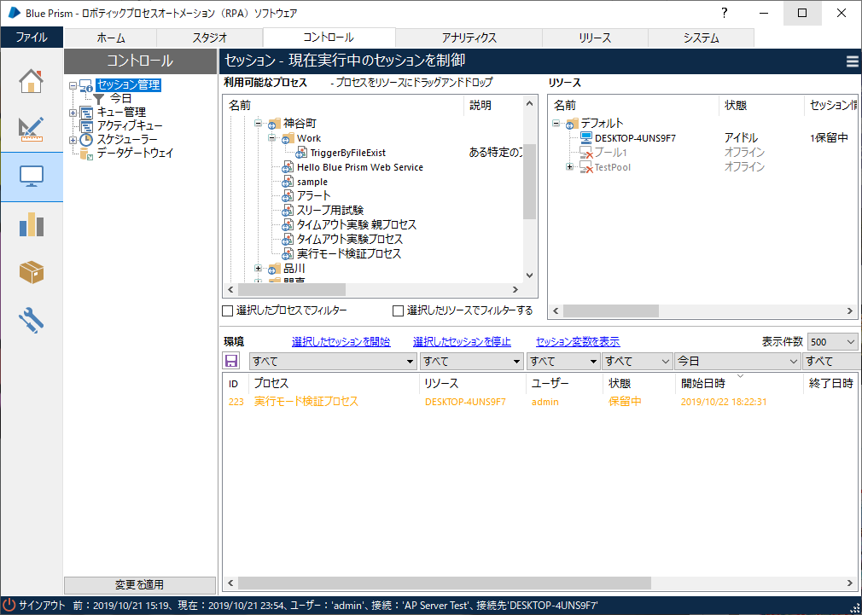Click the TriggerByFileExist process icon
862x615 pixels.
click(302, 153)
